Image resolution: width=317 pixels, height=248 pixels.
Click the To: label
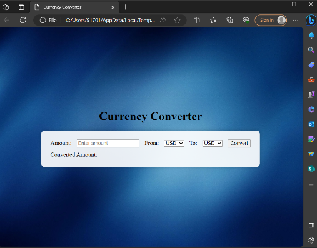coord(193,143)
